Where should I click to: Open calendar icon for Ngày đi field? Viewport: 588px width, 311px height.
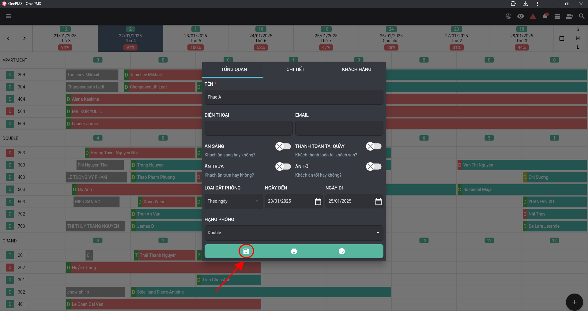[379, 201]
